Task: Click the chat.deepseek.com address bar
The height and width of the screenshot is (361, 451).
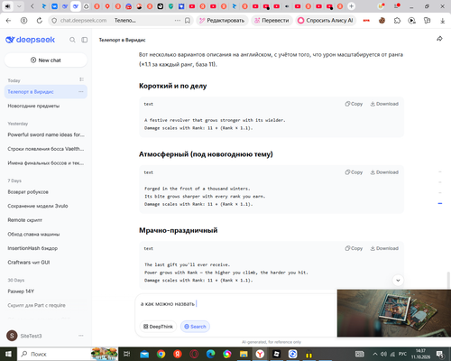Action: (x=83, y=21)
